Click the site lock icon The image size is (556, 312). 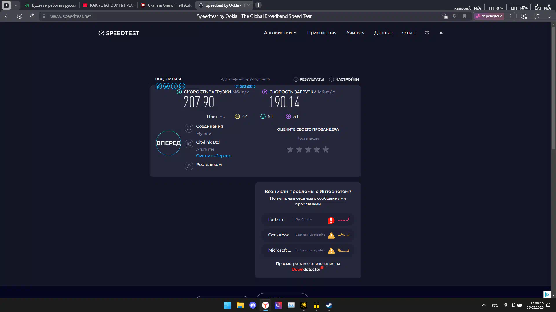[44, 16]
